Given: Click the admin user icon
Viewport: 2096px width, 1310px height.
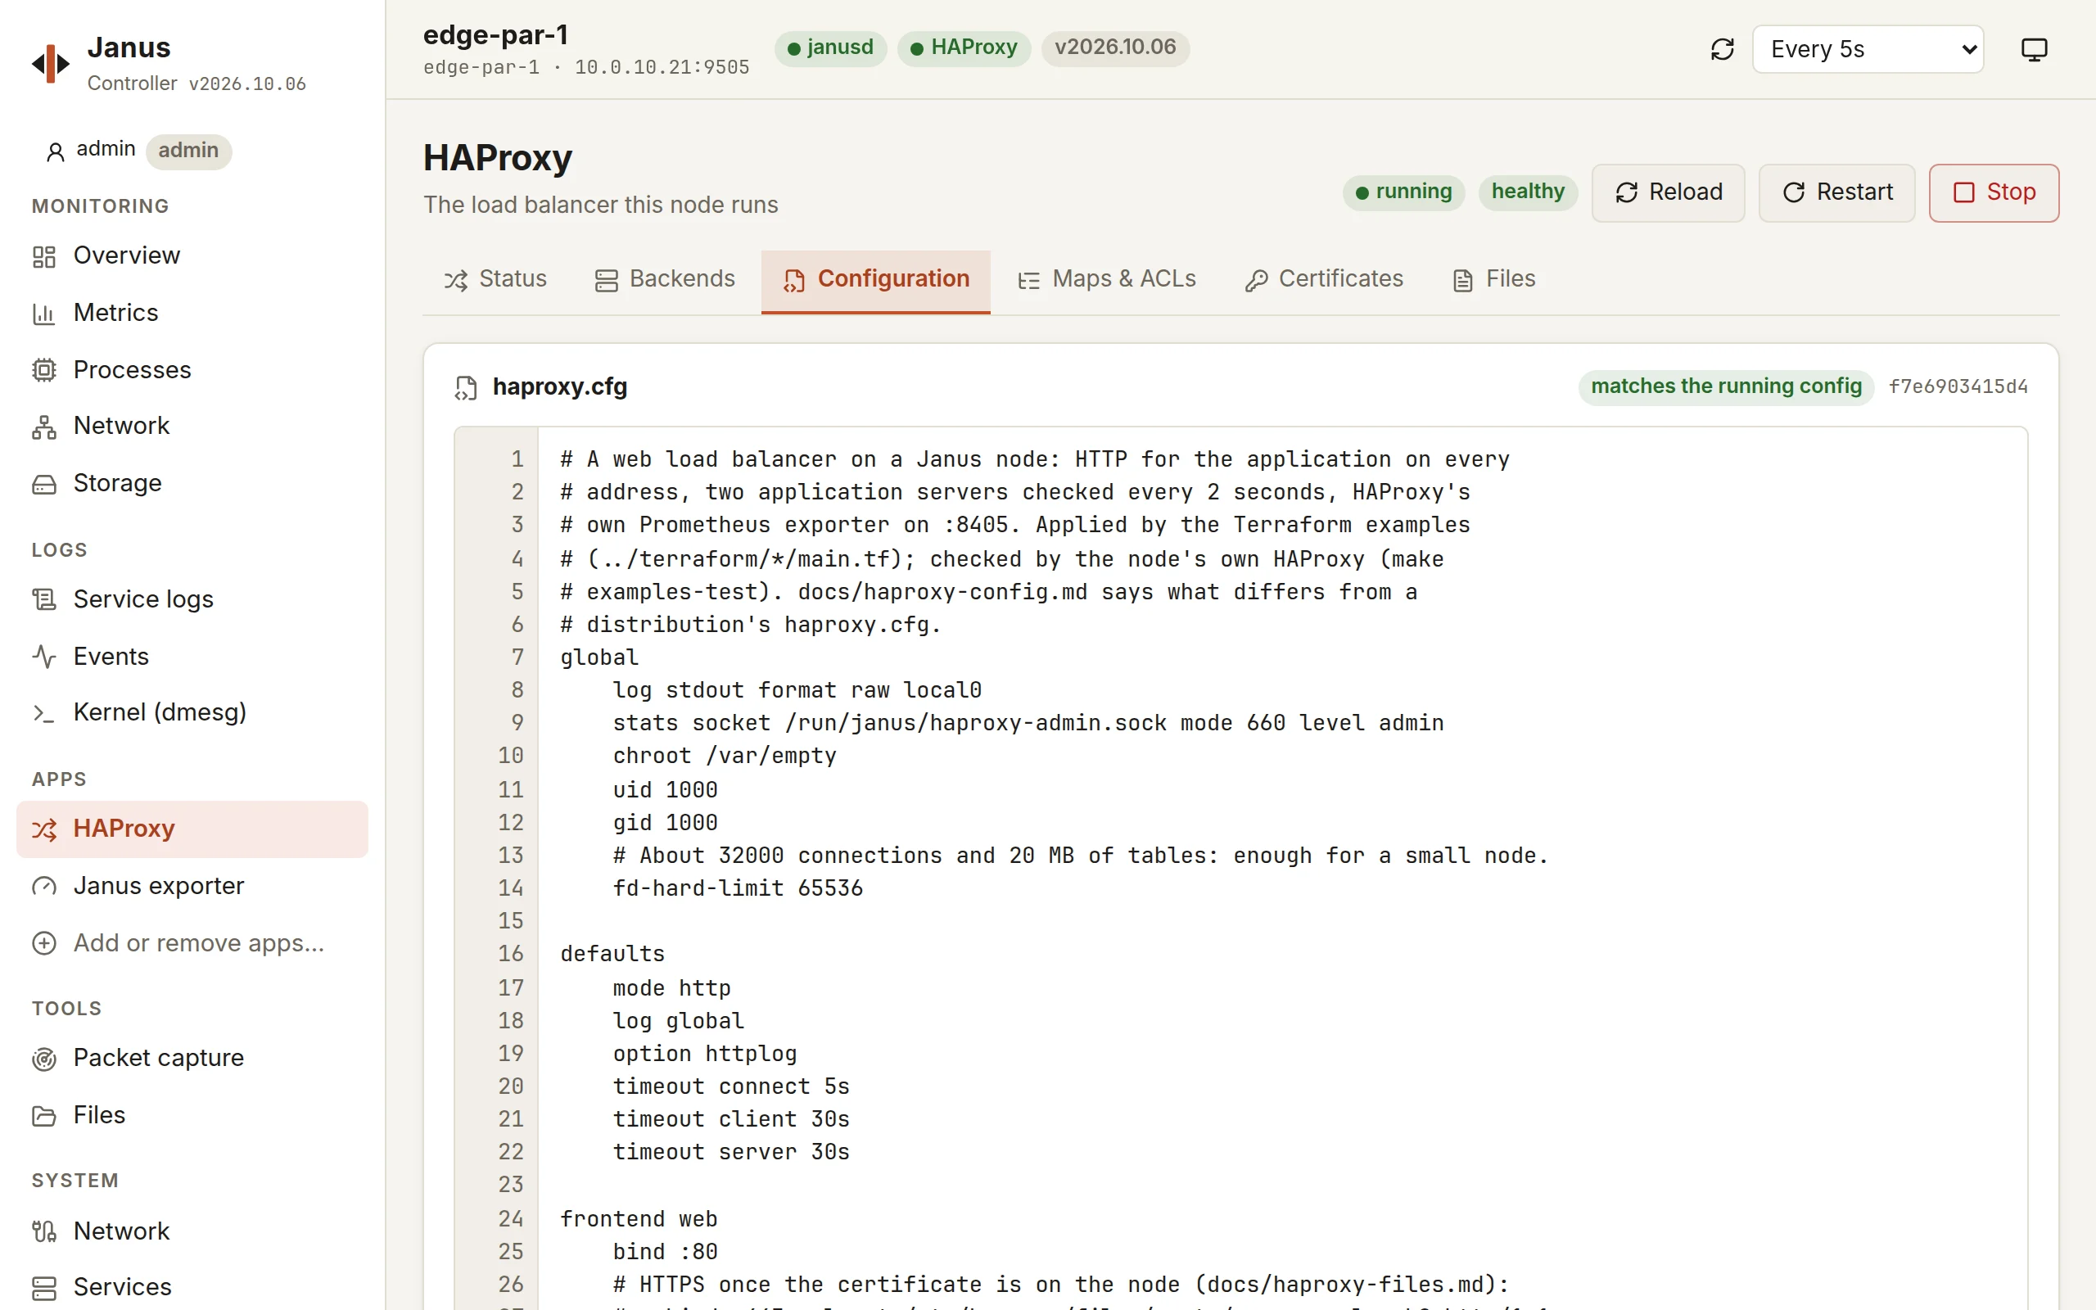Looking at the screenshot, I should coord(56,151).
